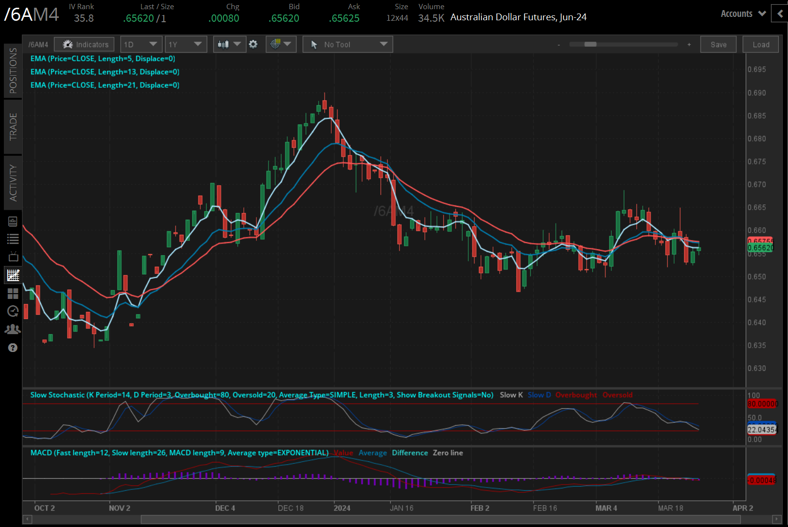Click the Indicators button

[x=84, y=44]
